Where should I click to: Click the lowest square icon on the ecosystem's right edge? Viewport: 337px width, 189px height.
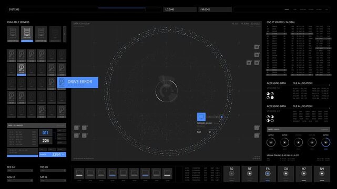[257, 135]
